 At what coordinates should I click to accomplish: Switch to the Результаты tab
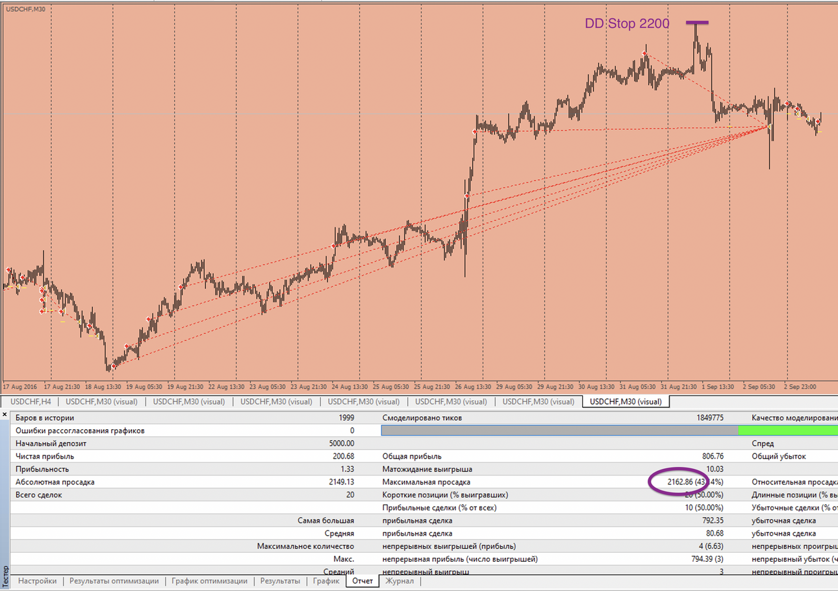coord(279,581)
